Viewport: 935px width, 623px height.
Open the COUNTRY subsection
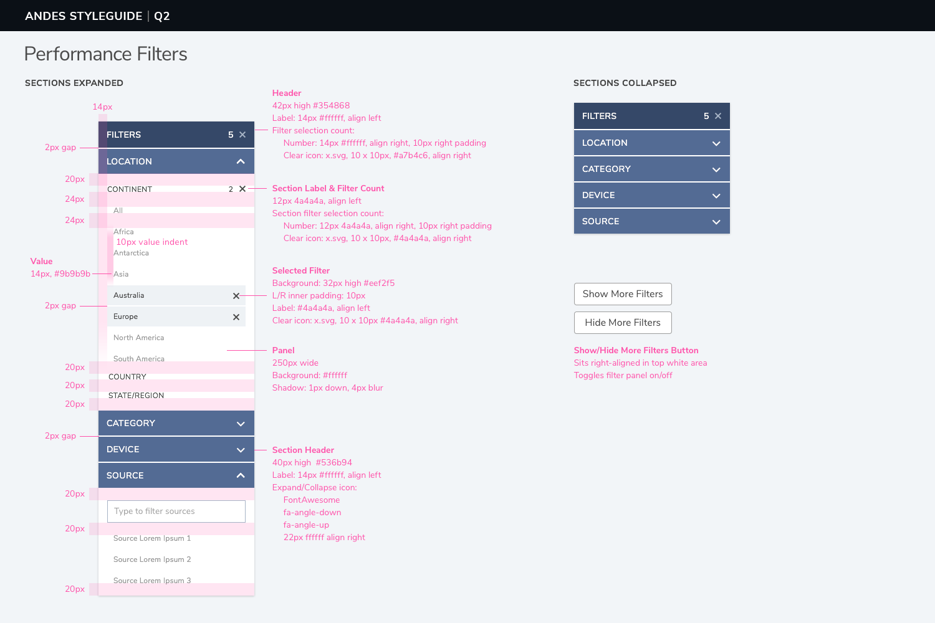(x=127, y=377)
